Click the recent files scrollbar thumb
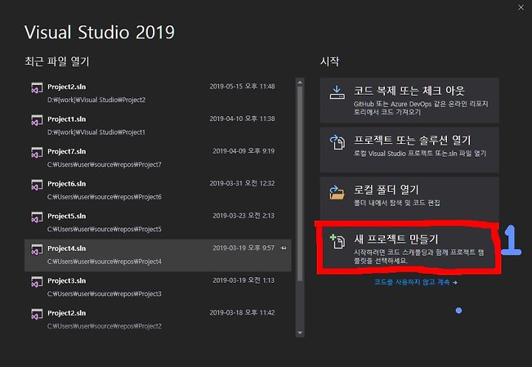The width and height of the screenshot is (532, 367). (x=299, y=183)
